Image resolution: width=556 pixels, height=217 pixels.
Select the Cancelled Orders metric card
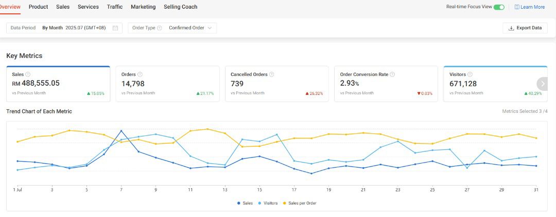(276, 84)
